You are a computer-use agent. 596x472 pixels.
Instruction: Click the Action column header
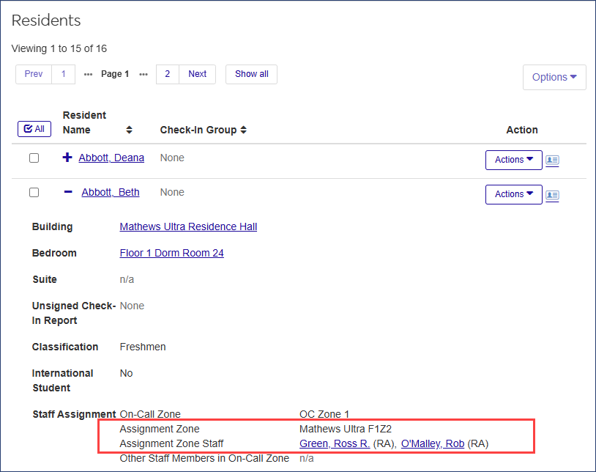(x=522, y=130)
